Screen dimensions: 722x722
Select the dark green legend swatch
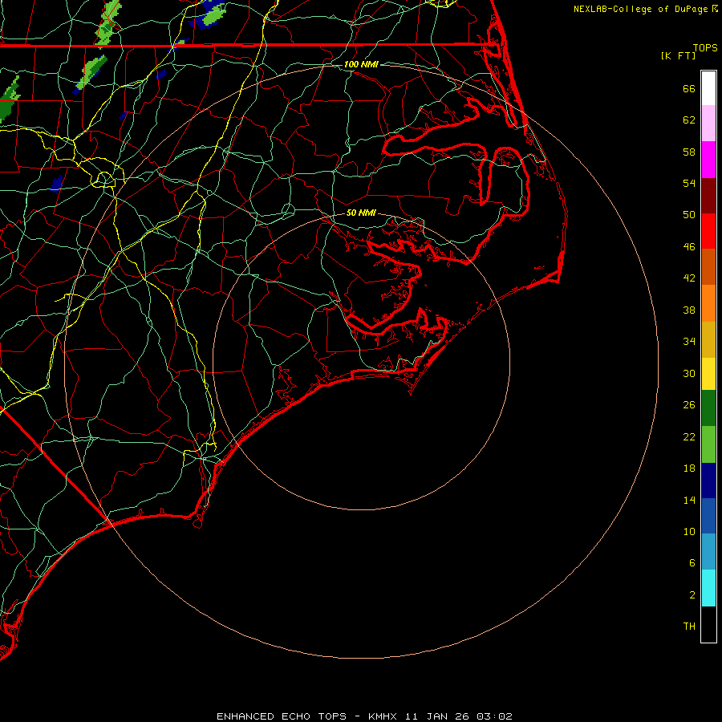708,408
